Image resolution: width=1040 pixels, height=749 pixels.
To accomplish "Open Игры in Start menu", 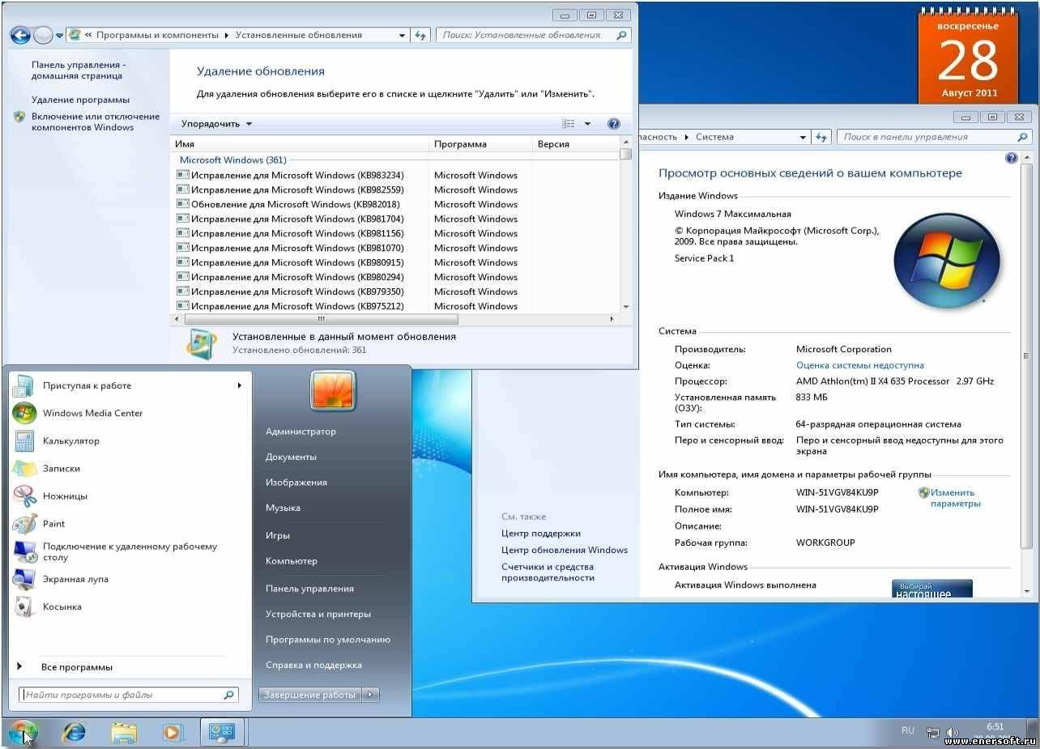I will pyautogui.click(x=278, y=535).
